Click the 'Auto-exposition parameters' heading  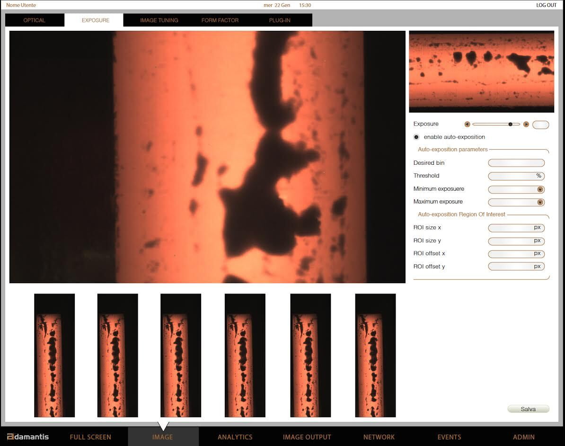[x=452, y=149]
